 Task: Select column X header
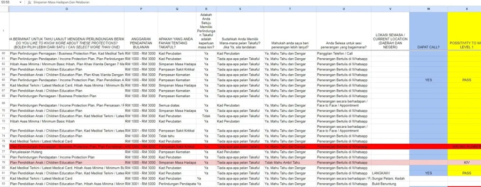click(x=465, y=9)
